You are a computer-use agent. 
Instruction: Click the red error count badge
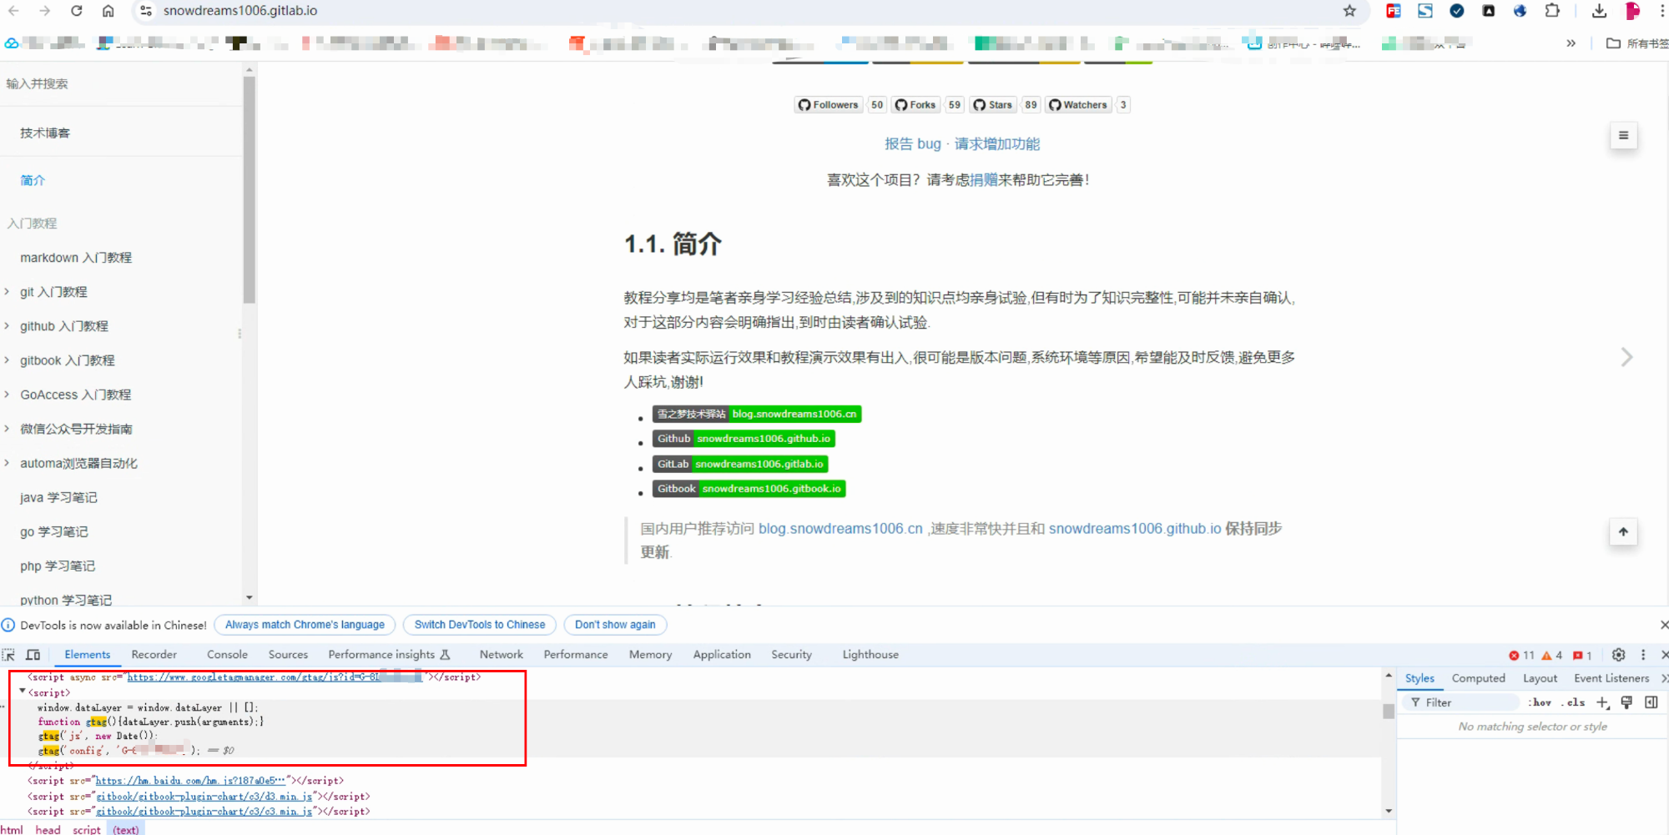coord(1521,655)
